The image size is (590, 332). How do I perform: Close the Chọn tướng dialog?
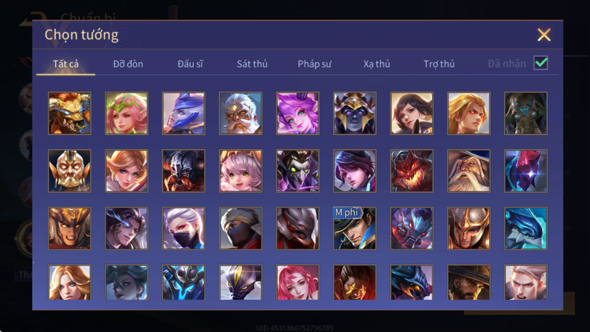pyautogui.click(x=544, y=35)
